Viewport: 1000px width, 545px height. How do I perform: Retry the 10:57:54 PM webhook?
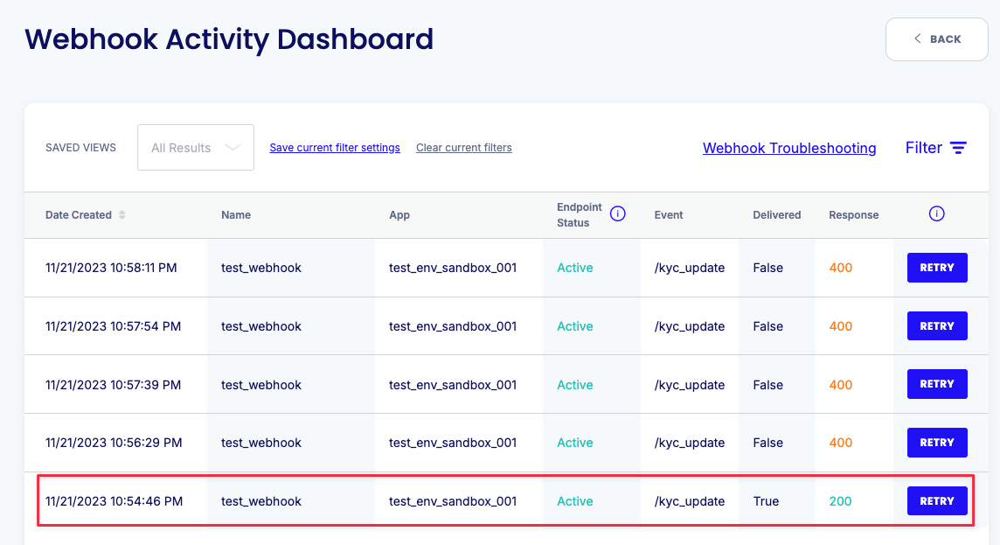pos(937,326)
